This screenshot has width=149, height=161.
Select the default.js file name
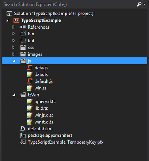point(43,81)
